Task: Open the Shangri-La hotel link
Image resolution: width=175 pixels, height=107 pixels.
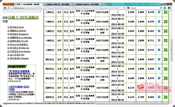Action: [18, 34]
